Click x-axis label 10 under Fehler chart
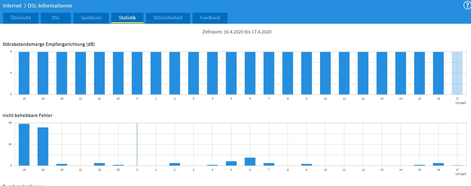Screen dimensions: 471x186 tap(325, 170)
